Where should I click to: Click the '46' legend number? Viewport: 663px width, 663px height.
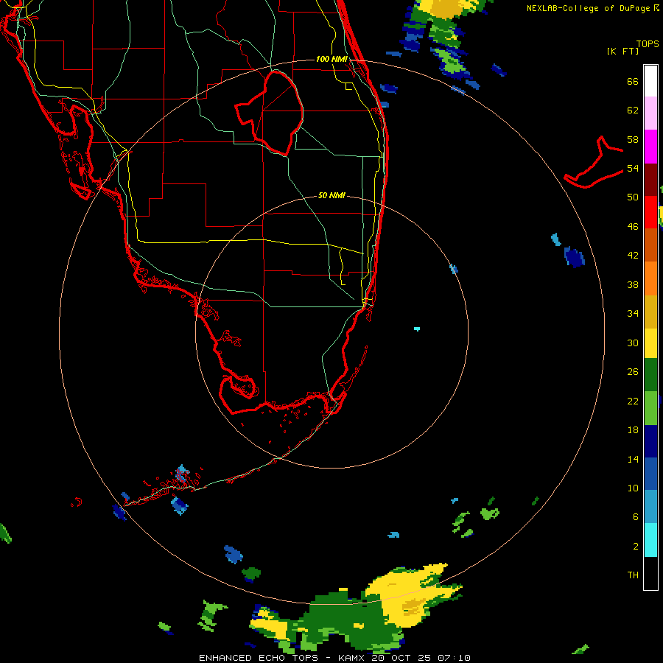(x=633, y=227)
